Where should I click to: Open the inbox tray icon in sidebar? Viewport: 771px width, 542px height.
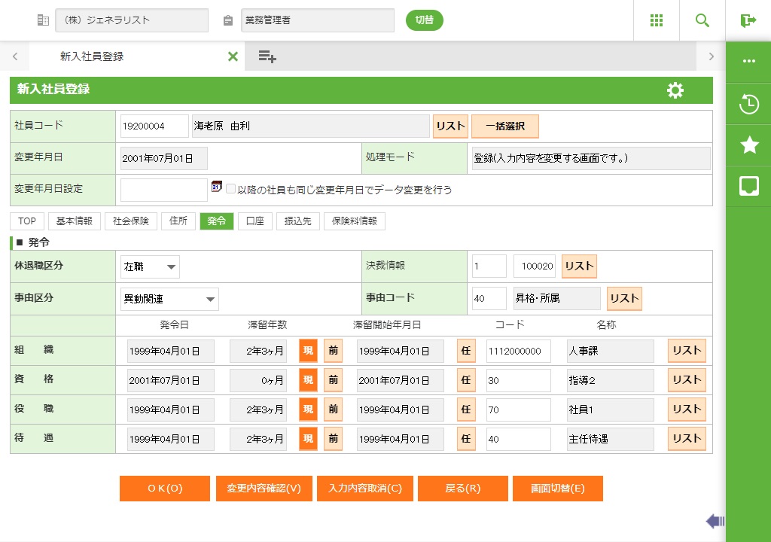(748, 186)
